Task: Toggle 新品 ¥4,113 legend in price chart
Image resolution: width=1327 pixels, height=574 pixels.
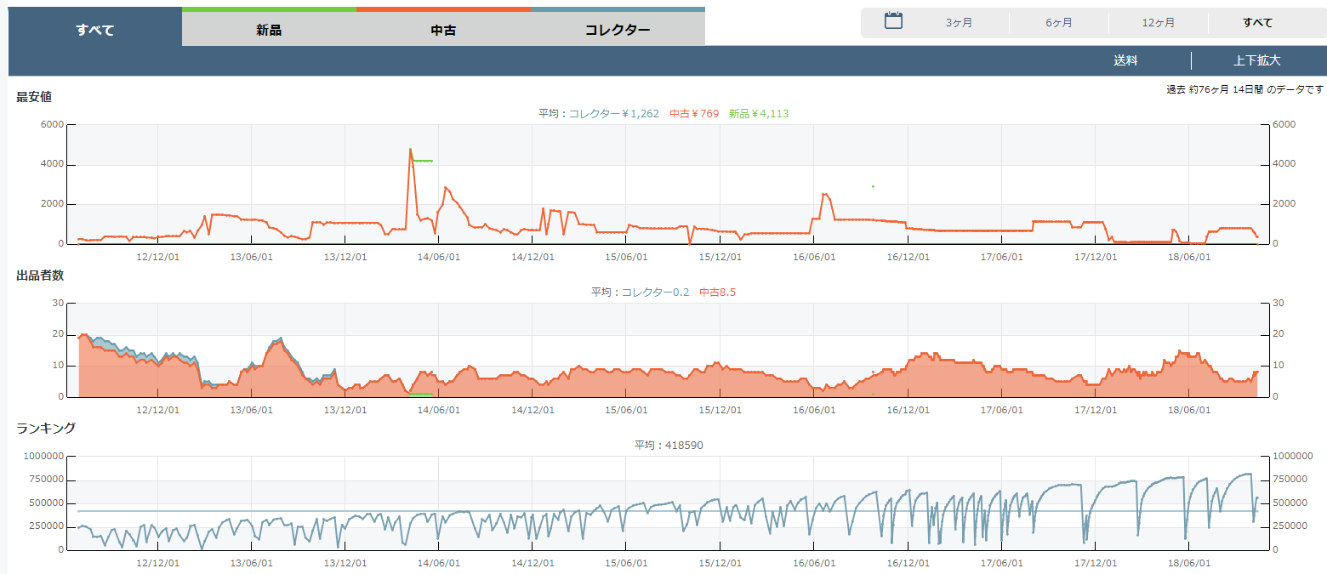Action: point(759,113)
